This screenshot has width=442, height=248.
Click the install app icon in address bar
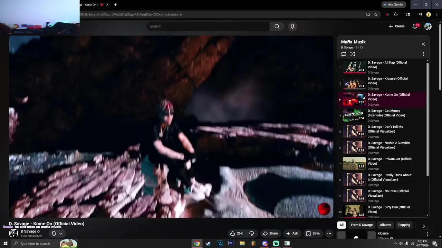point(368,14)
